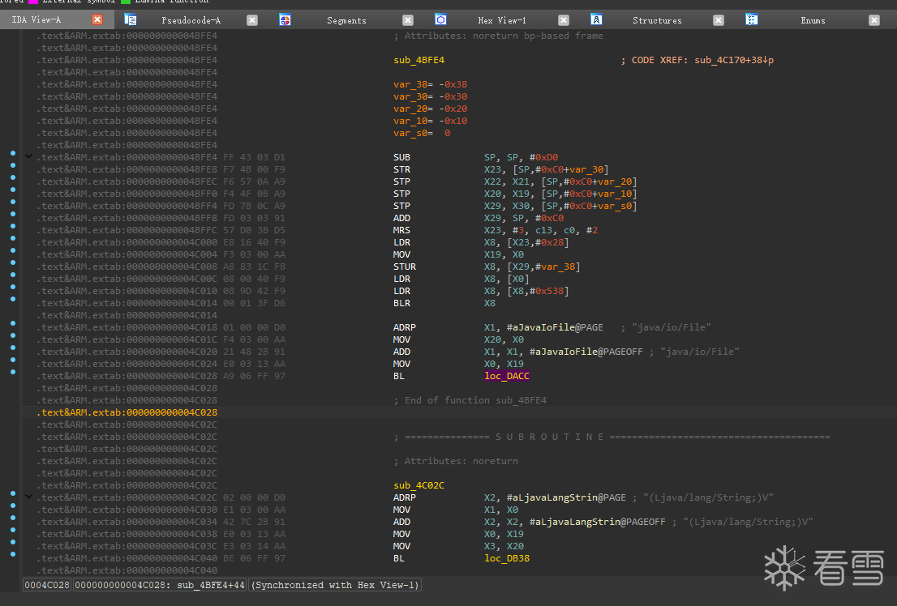Select the Enums tab
897x606 pixels.
coord(813,20)
